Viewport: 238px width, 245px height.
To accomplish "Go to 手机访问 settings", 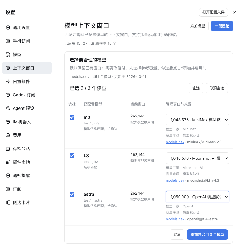I will (27, 41).
